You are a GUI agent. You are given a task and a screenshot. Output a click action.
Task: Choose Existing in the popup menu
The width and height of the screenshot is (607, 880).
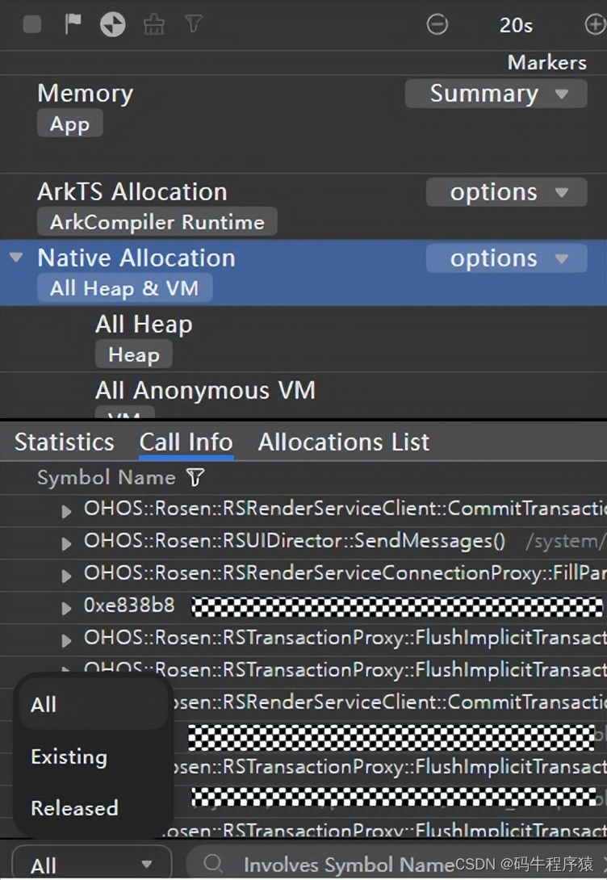click(91, 756)
